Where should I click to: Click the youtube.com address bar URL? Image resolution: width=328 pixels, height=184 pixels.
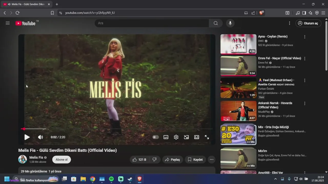point(90,13)
